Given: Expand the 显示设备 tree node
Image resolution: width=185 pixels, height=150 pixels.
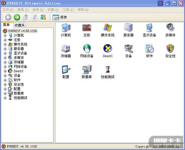Looking at the screenshot, I should point(5,53).
